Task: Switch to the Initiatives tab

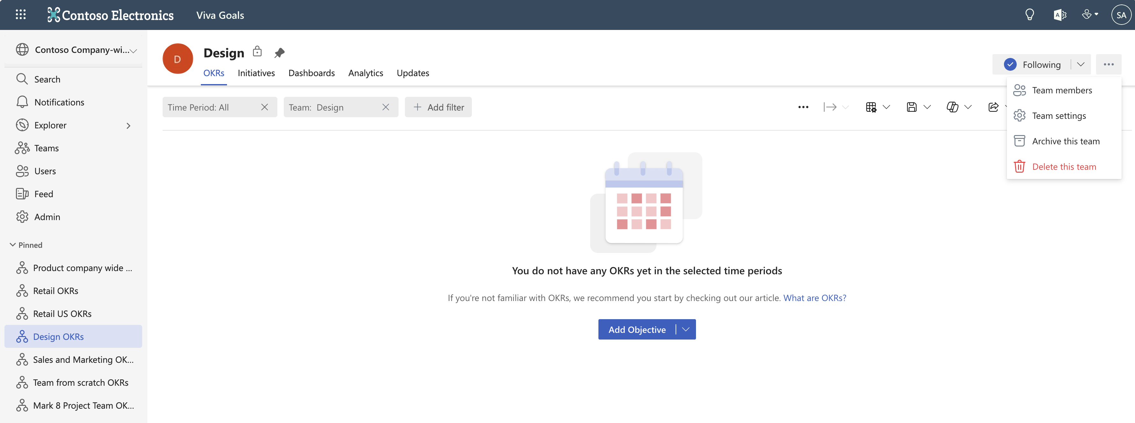Action: [256, 73]
